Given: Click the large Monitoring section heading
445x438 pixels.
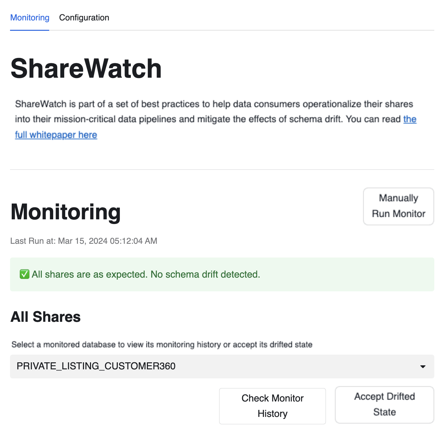Looking at the screenshot, I should click(66, 212).
